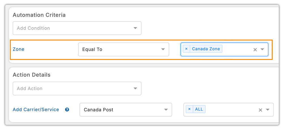Image resolution: width=283 pixels, height=129 pixels.
Task: Clear all selected zone values
Action: tap(255, 50)
